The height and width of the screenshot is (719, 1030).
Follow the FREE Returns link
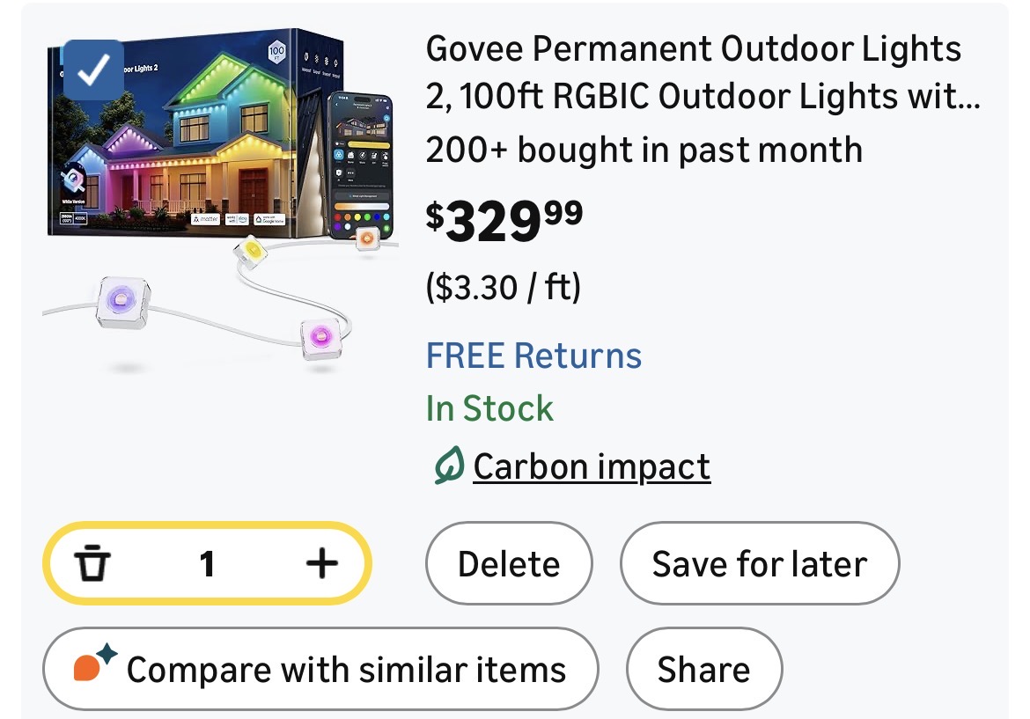pyautogui.click(x=533, y=356)
